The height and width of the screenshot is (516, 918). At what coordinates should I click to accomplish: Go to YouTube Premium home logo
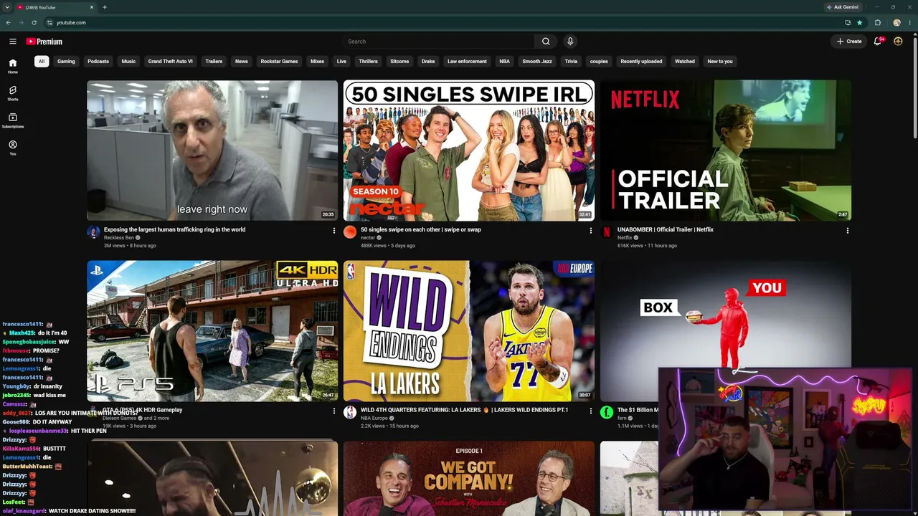click(x=44, y=42)
